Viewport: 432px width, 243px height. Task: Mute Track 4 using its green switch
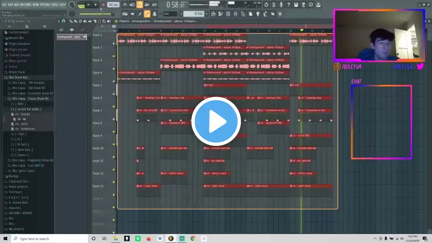pyautogui.click(x=114, y=81)
